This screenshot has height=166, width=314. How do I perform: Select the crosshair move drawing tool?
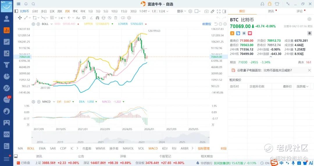tap(20, 18)
